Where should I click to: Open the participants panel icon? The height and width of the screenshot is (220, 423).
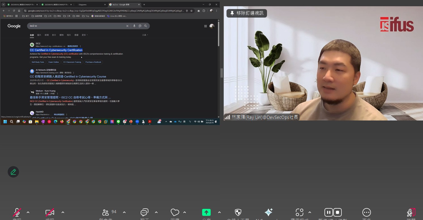[106, 212]
